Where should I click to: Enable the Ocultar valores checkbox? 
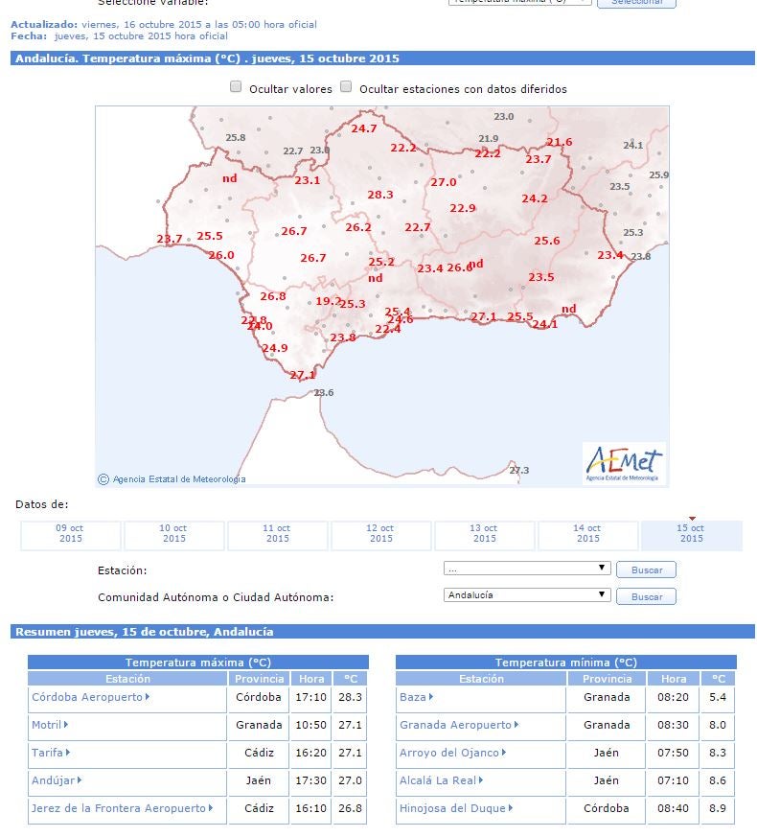pos(236,87)
